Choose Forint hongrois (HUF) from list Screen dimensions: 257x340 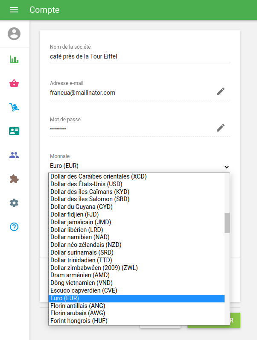point(79,321)
